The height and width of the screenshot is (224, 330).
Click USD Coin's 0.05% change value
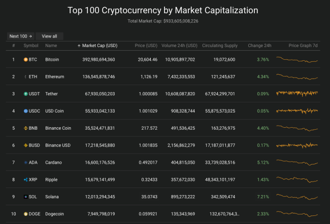(x=263, y=111)
